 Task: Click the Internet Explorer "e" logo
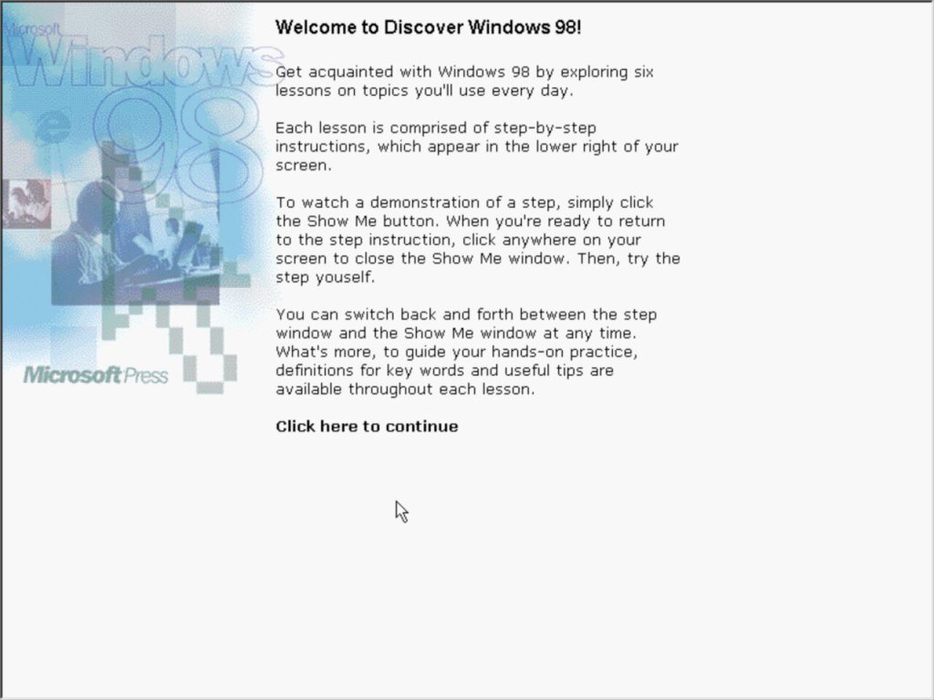pos(51,122)
